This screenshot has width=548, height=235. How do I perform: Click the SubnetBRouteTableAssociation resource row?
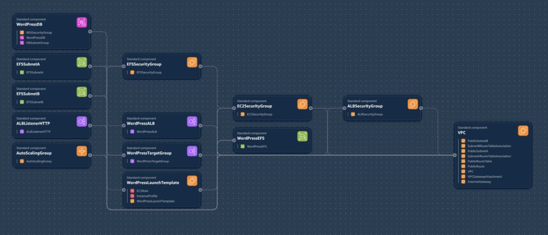click(486, 146)
